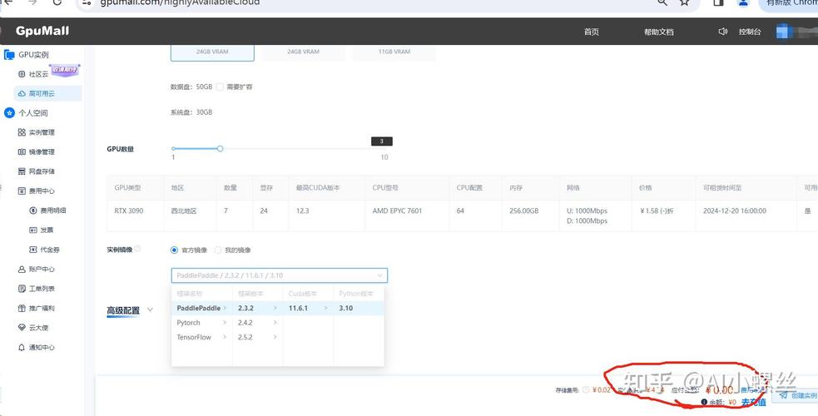Open the PaddlePaddle image selector dropdown
The image size is (818, 416).
pos(279,275)
